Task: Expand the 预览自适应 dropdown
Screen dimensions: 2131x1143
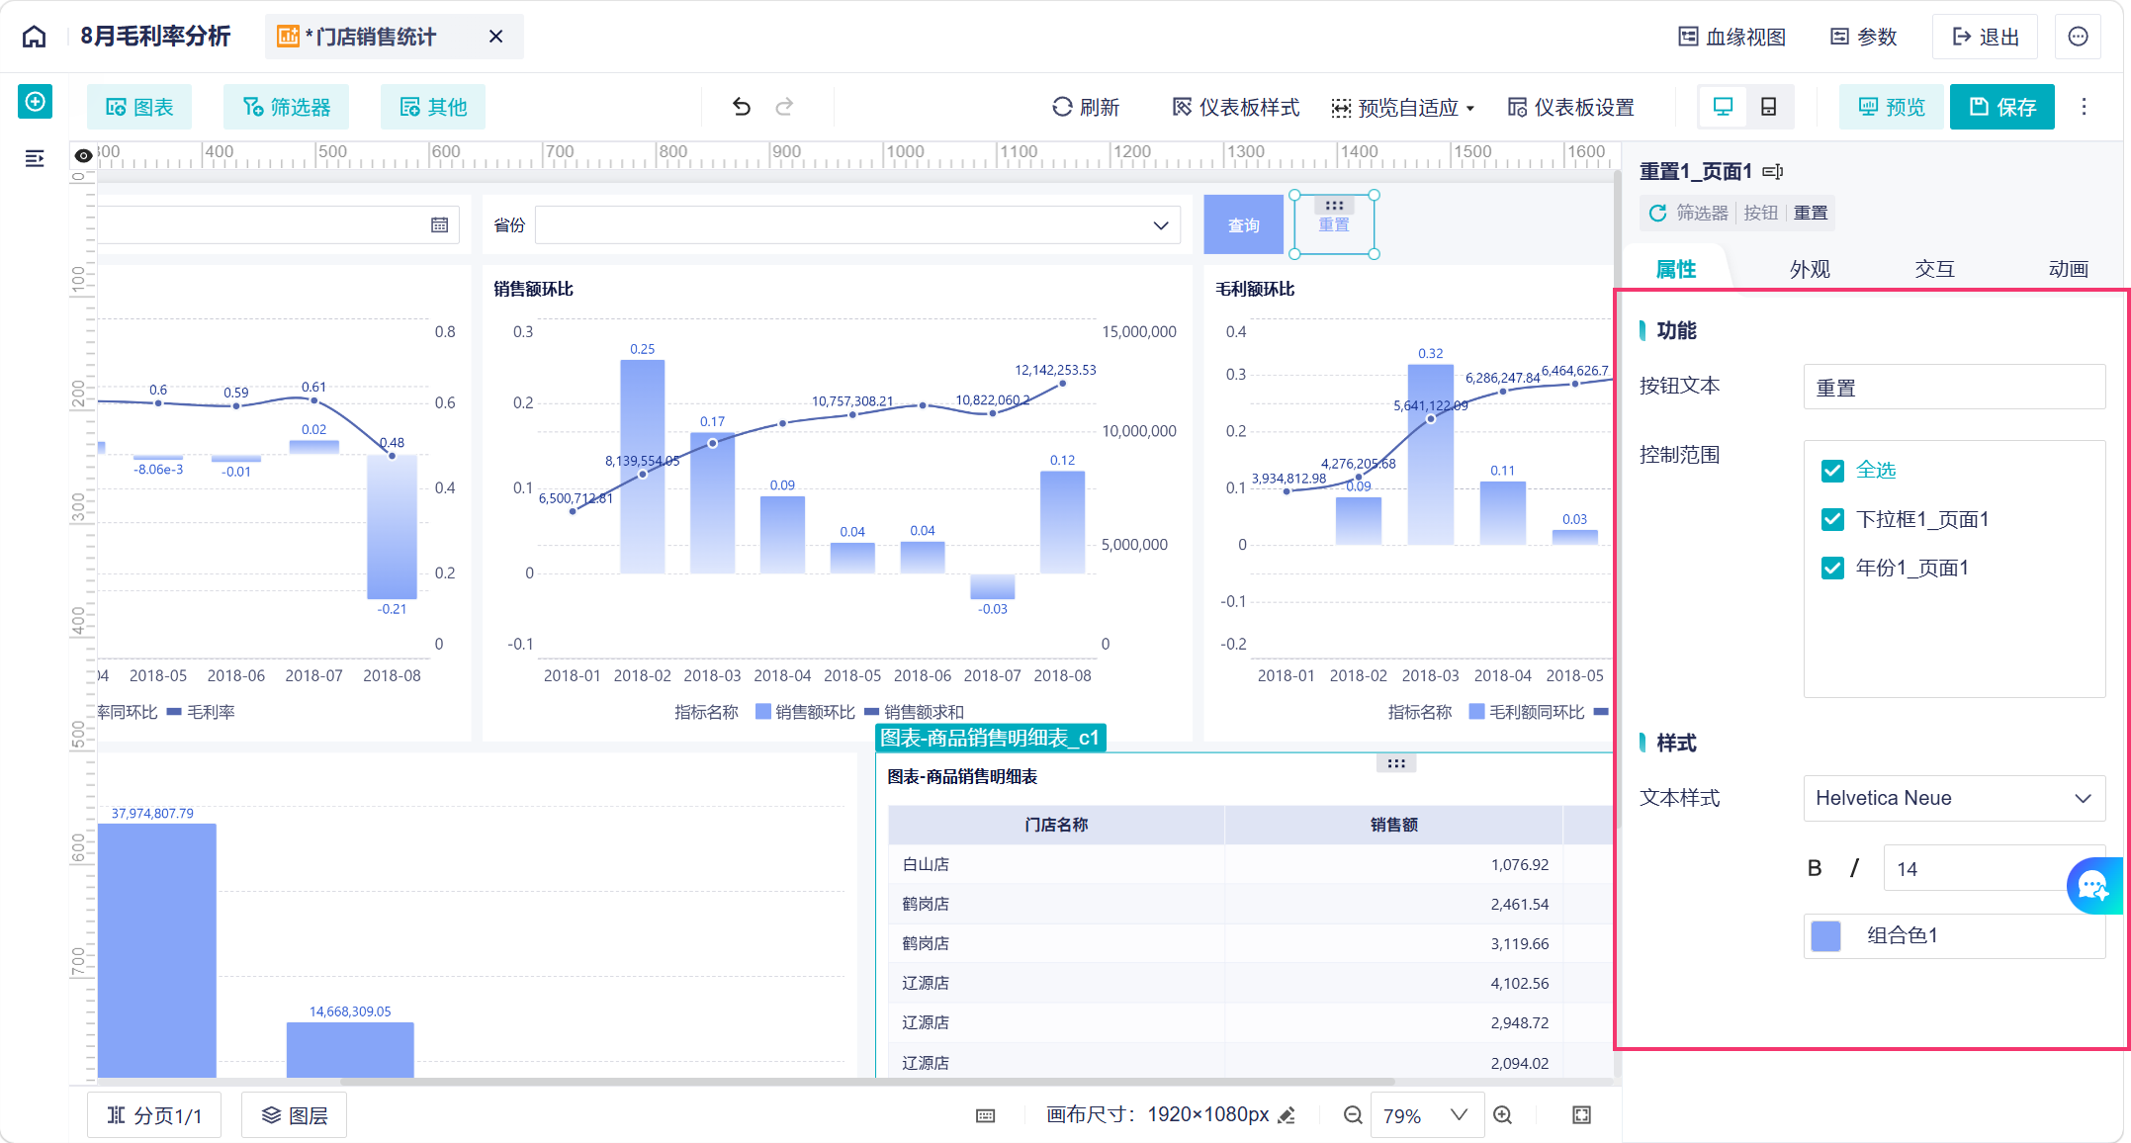Action: pyautogui.click(x=1403, y=107)
